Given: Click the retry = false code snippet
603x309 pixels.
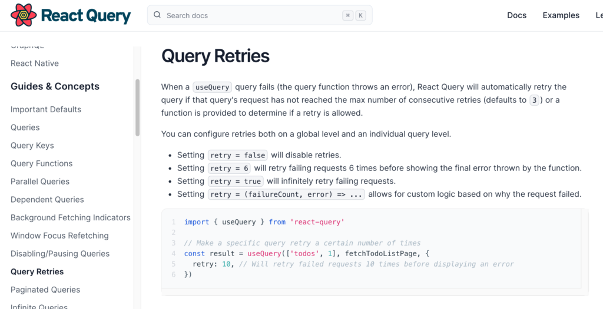Looking at the screenshot, I should pos(238,156).
